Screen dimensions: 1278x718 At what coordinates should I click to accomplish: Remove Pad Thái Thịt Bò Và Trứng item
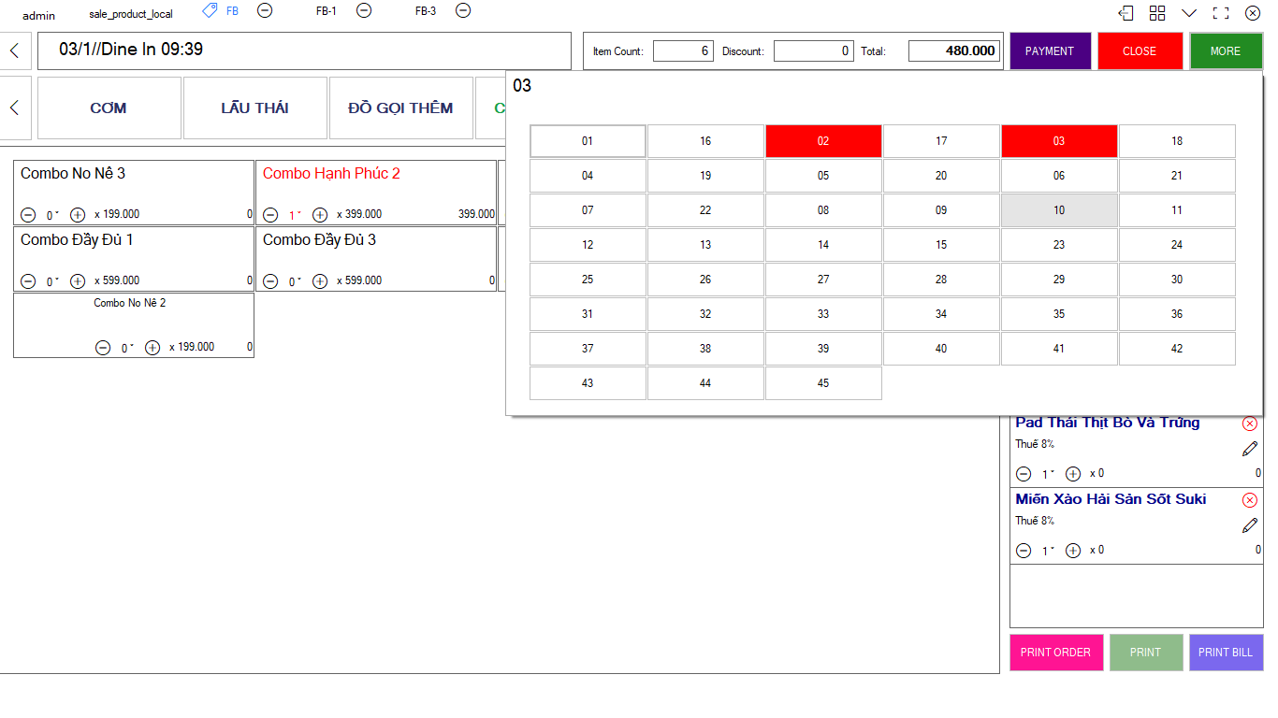pos(1250,424)
